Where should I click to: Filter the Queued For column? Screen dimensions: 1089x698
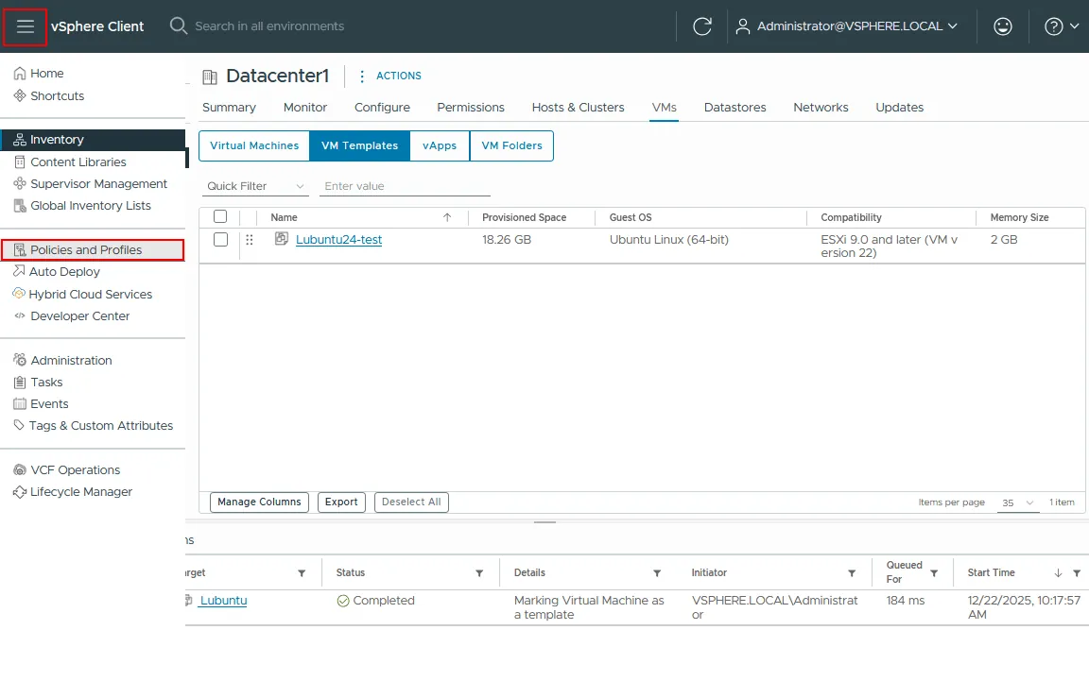[934, 573]
